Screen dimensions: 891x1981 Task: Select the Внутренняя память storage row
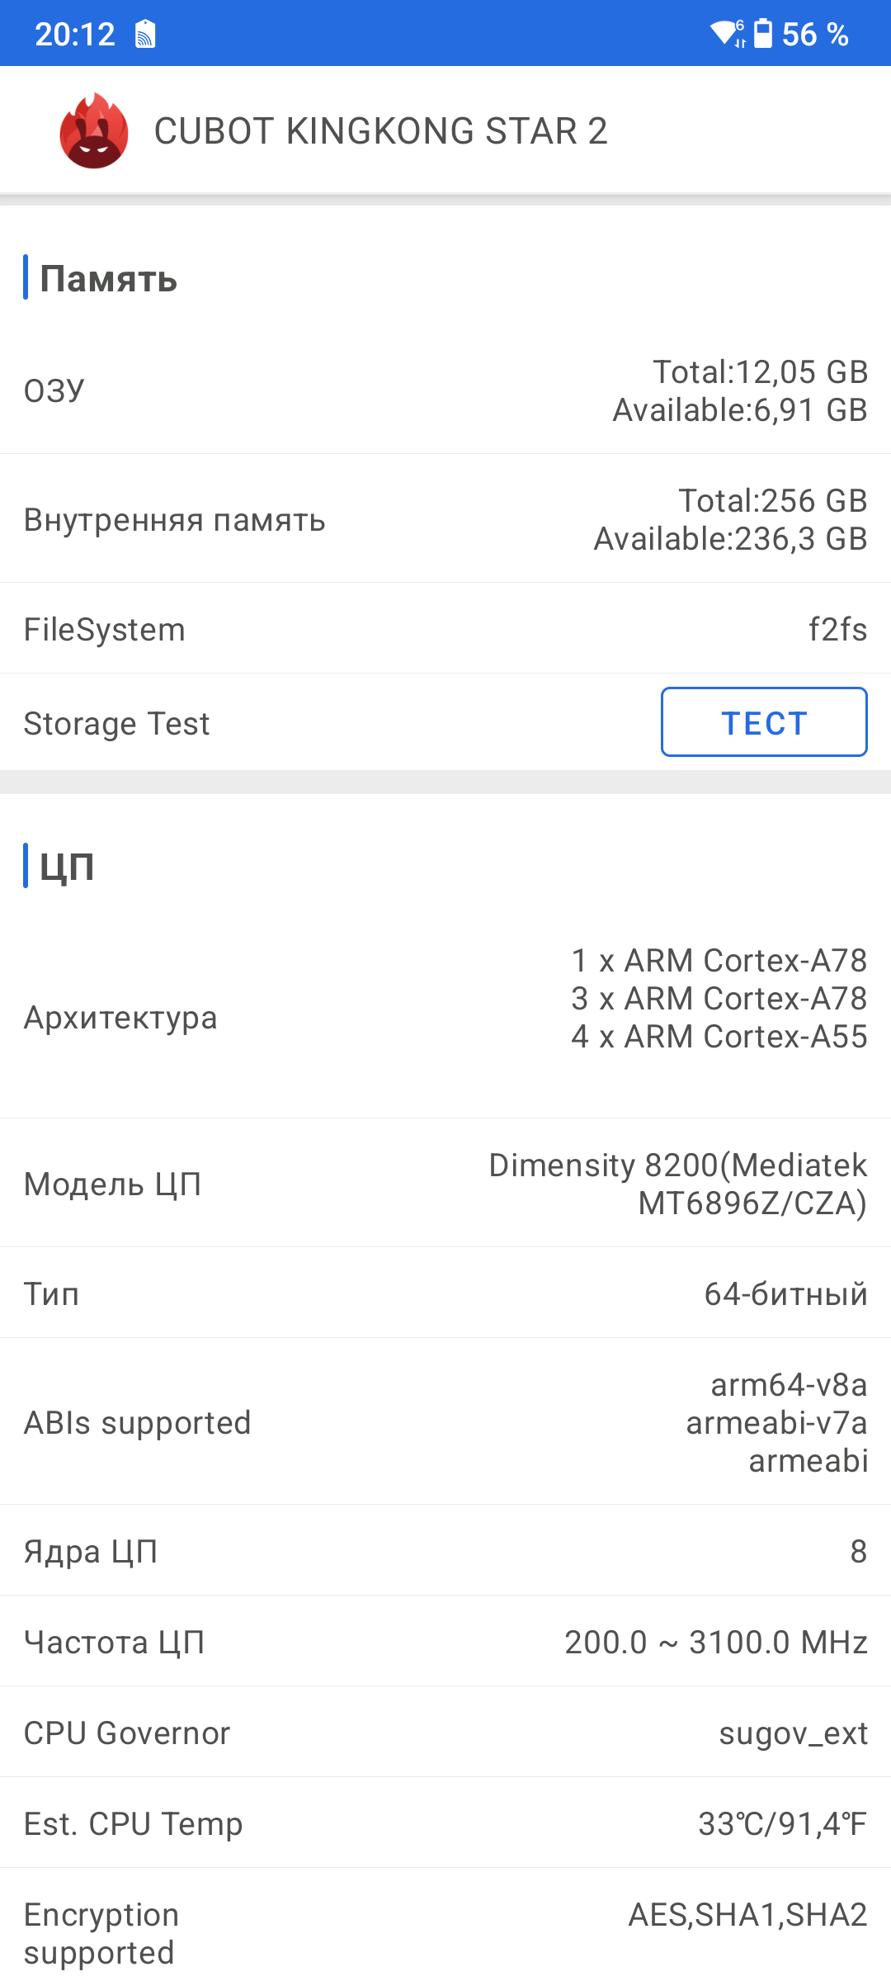445,519
